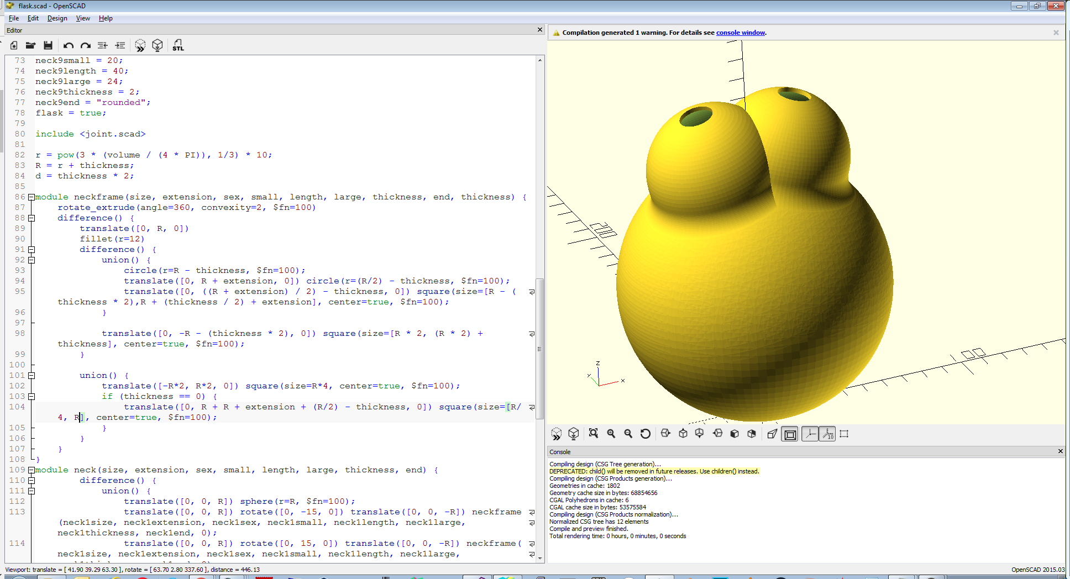1070x579 pixels.
Task: Switch viewport to Top view
Action: [x=683, y=434]
